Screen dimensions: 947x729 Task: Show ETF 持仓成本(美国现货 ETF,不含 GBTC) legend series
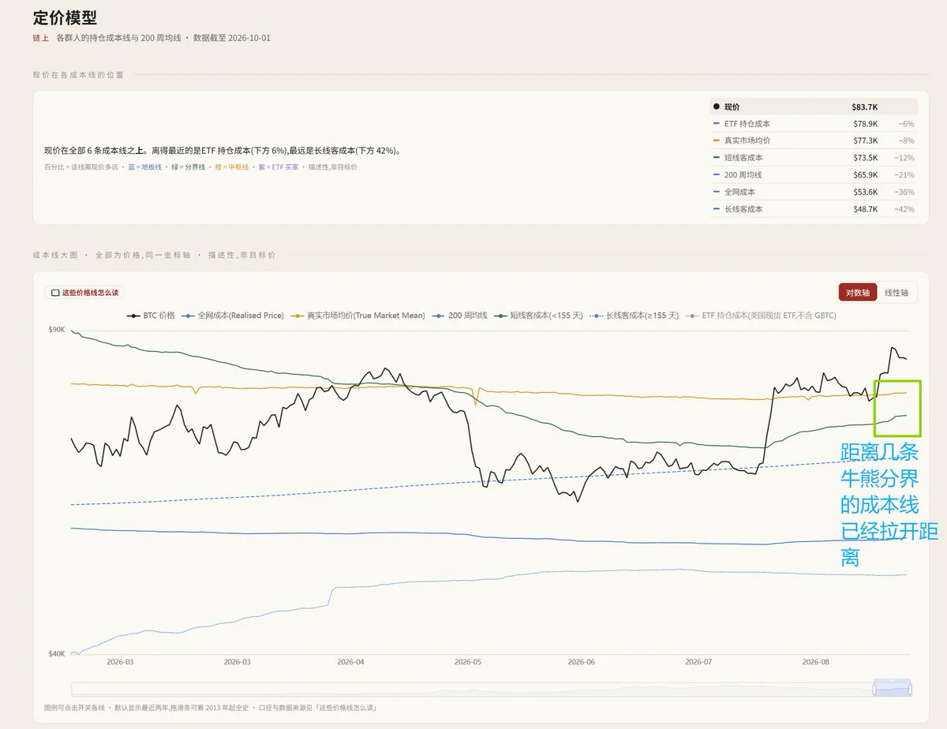click(761, 316)
